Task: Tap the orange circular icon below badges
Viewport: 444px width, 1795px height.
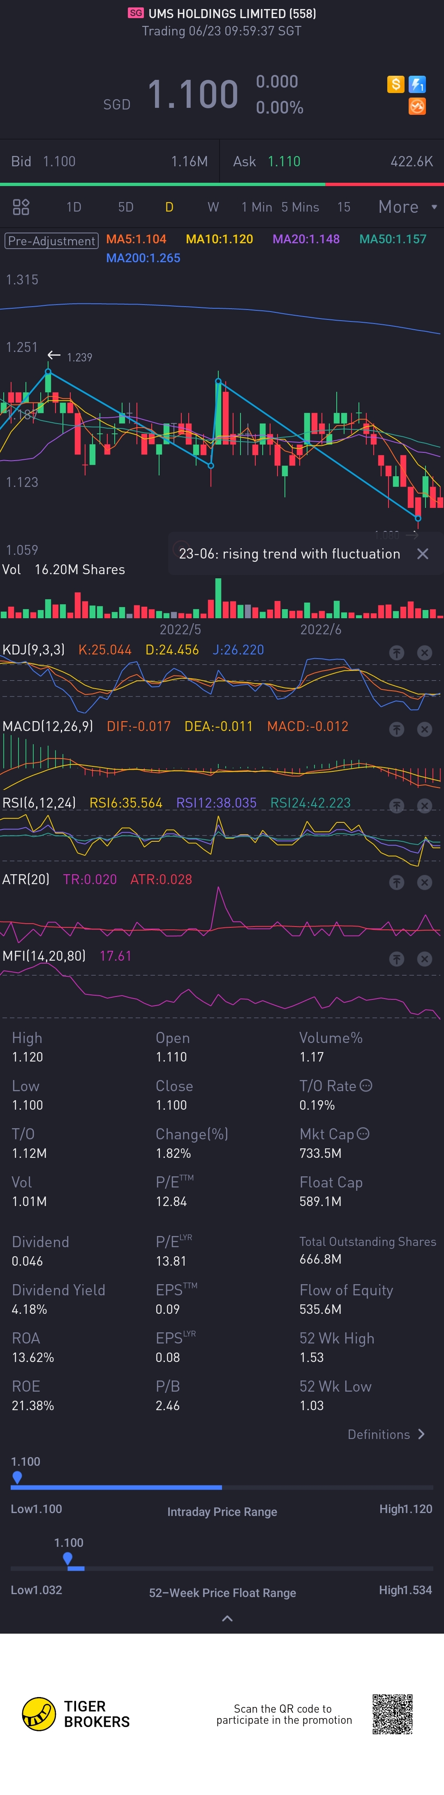Action: click(x=417, y=107)
